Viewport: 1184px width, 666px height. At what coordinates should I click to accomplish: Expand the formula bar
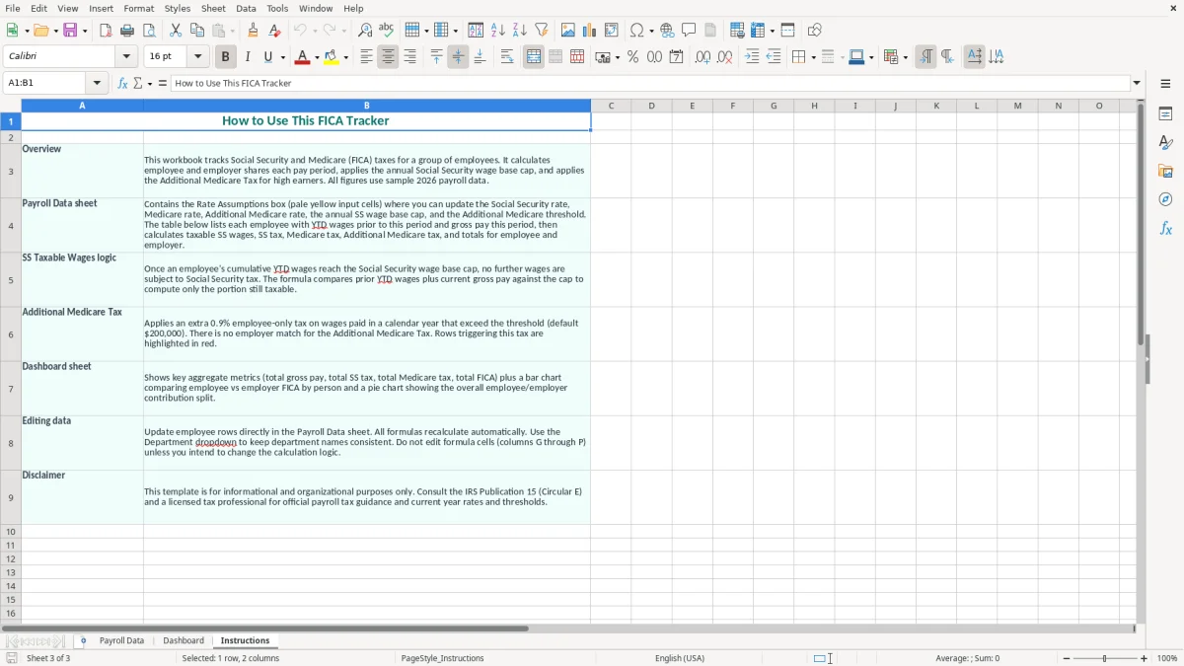tap(1137, 83)
